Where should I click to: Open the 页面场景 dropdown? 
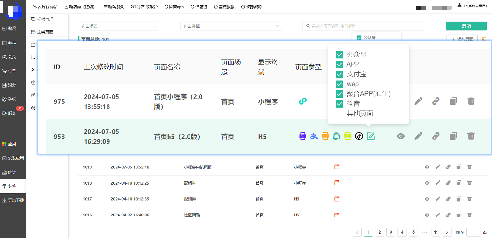[119, 26]
